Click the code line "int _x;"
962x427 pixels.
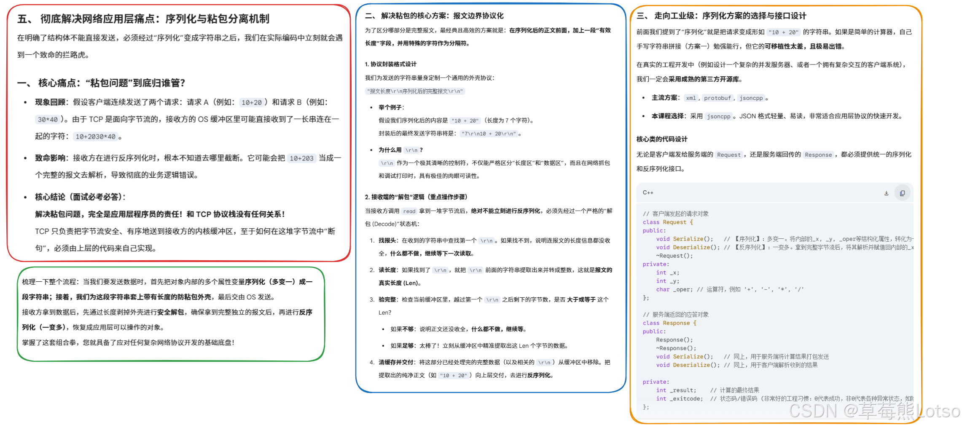pyautogui.click(x=667, y=273)
